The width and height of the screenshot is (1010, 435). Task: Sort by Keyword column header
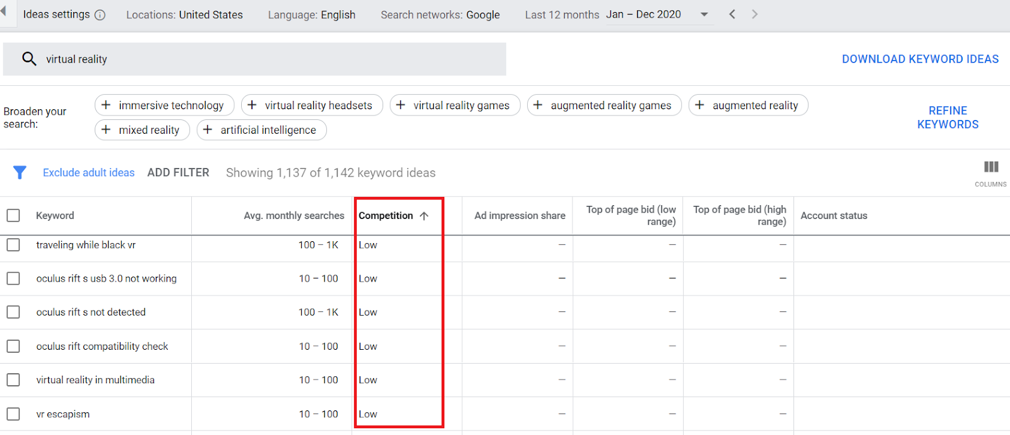[55, 215]
